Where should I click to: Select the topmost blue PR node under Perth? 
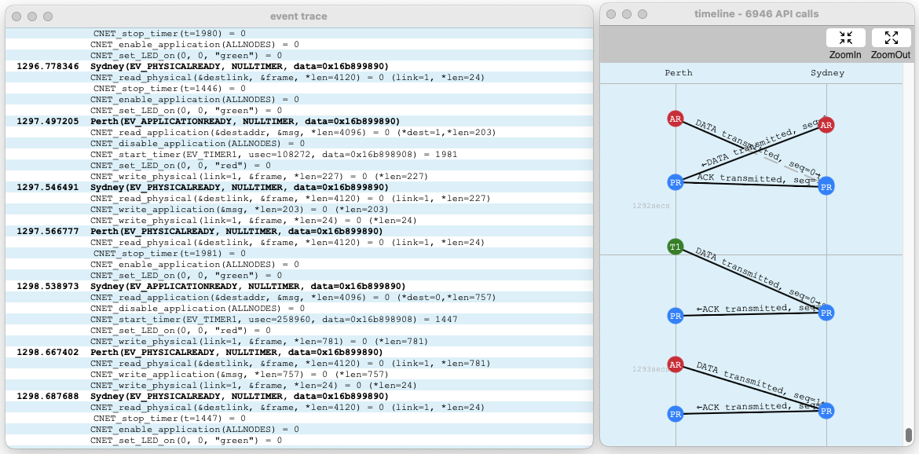coord(676,182)
